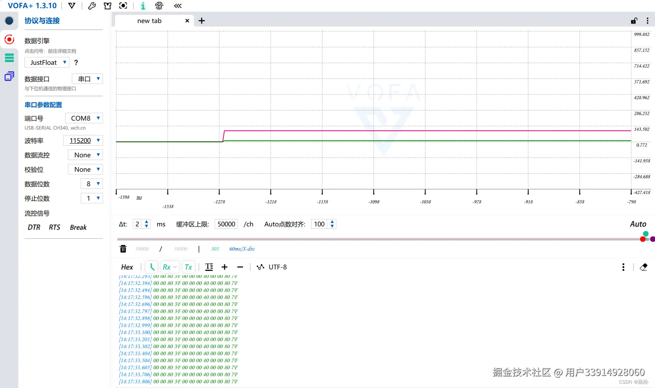
Task: Click the text line format icon
Action: click(209, 267)
